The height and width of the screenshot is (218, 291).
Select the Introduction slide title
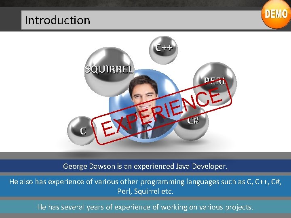[57, 20]
